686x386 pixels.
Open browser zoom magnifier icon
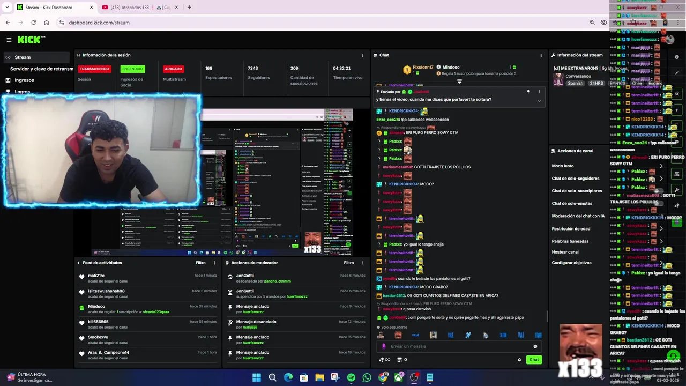point(592,23)
